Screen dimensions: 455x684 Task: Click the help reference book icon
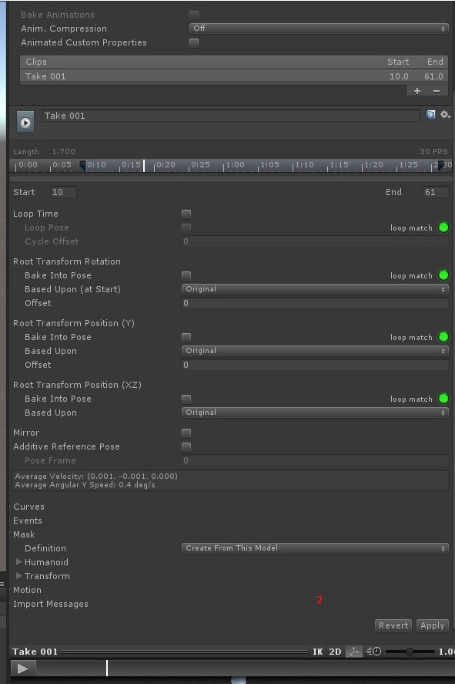pos(432,114)
